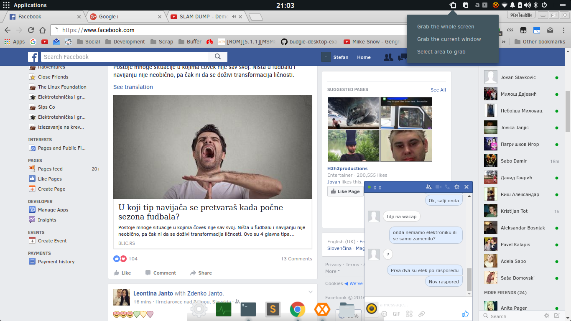The width and height of the screenshot is (571, 321).
Task: Open emoji picker in chat
Action: coord(384,314)
